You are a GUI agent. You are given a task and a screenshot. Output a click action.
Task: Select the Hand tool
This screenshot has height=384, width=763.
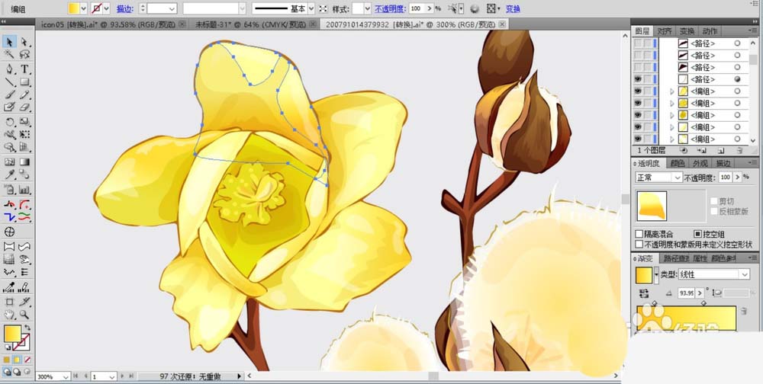[x=9, y=315]
